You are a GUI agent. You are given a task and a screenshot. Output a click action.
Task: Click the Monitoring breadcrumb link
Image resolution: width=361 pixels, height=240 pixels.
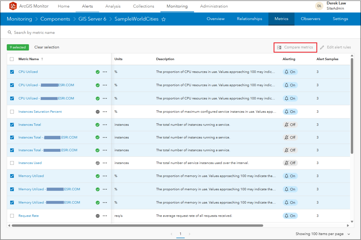click(x=19, y=19)
